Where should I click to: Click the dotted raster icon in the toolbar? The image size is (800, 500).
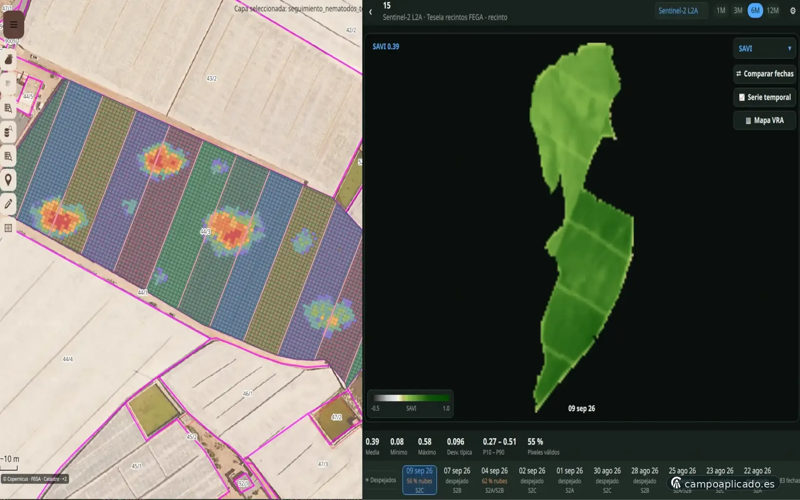tap(8, 84)
